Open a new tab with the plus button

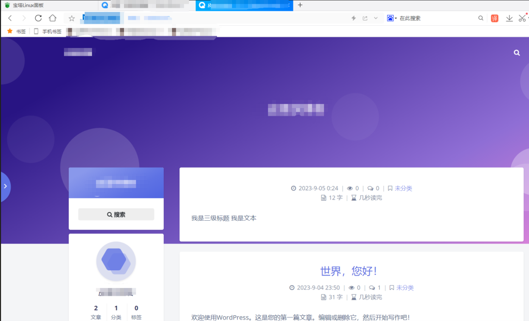[x=300, y=5]
